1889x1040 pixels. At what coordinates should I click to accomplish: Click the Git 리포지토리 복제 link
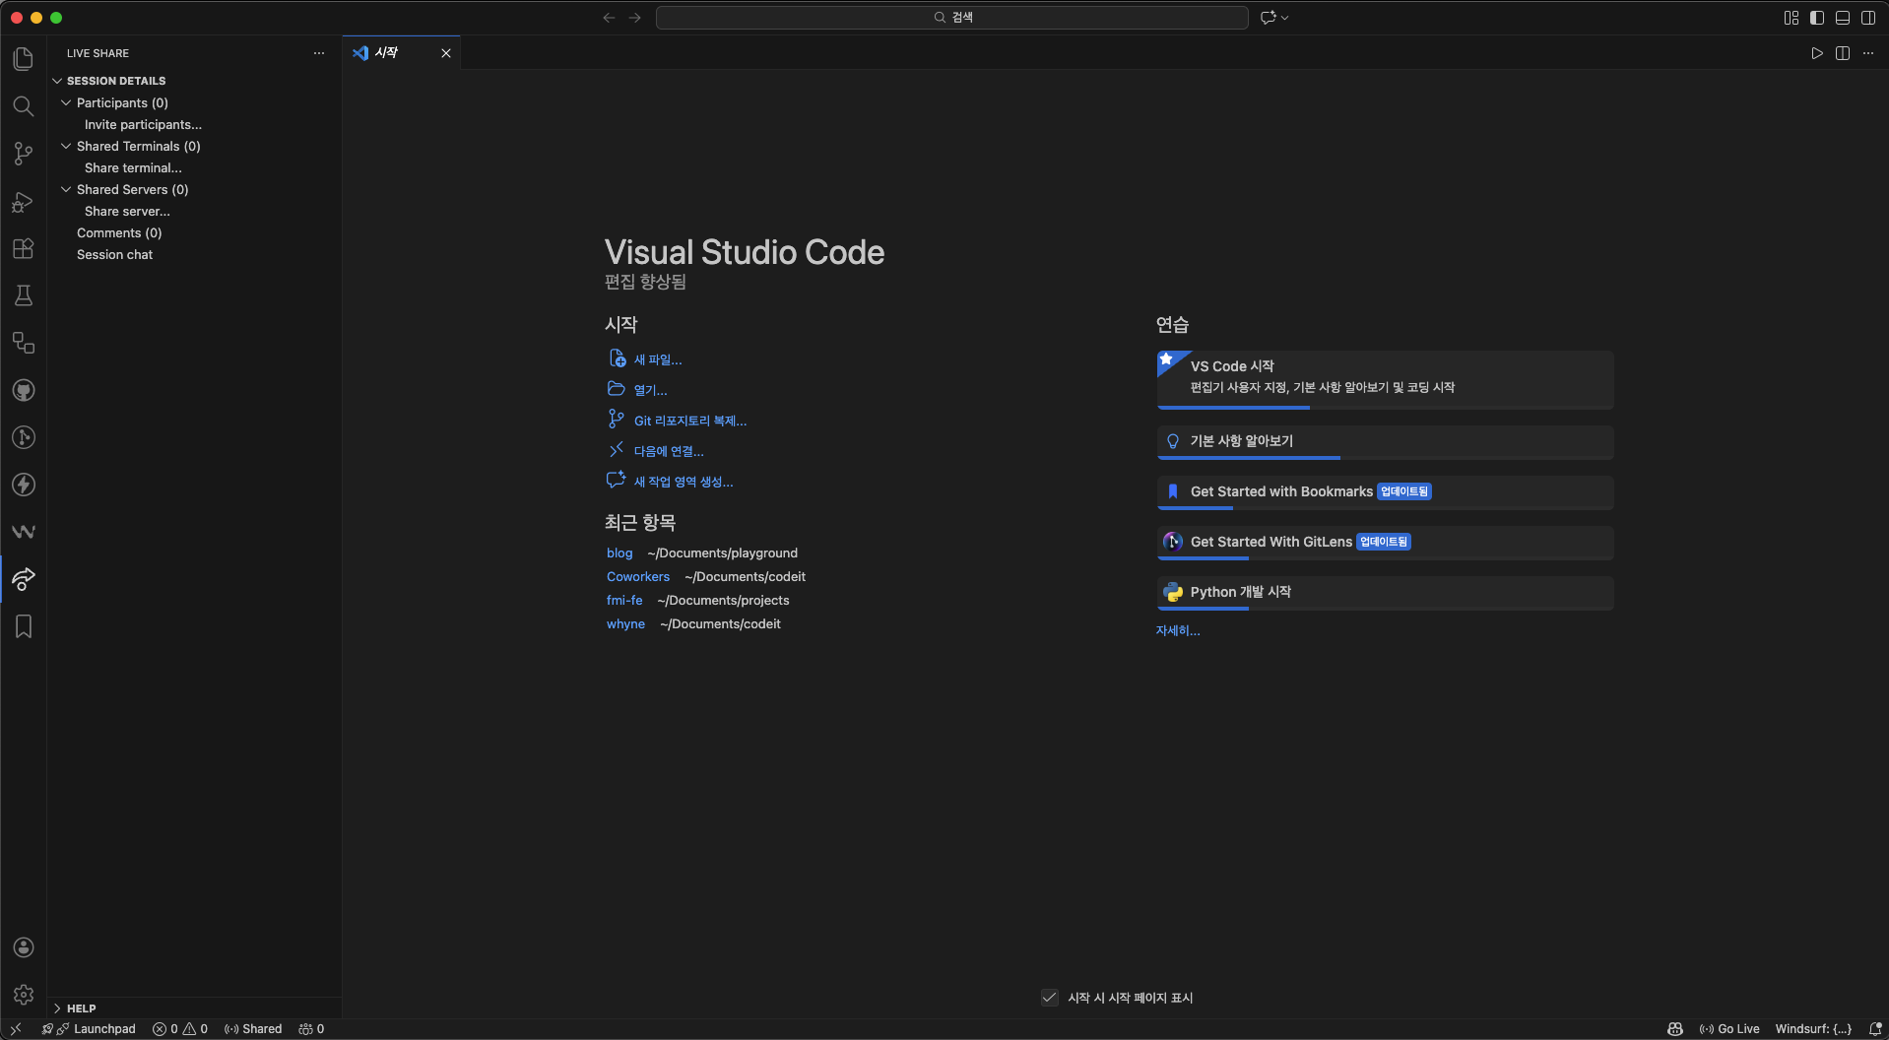coord(689,421)
